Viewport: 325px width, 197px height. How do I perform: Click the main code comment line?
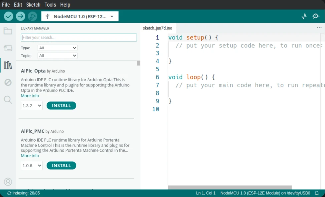click(x=250, y=85)
